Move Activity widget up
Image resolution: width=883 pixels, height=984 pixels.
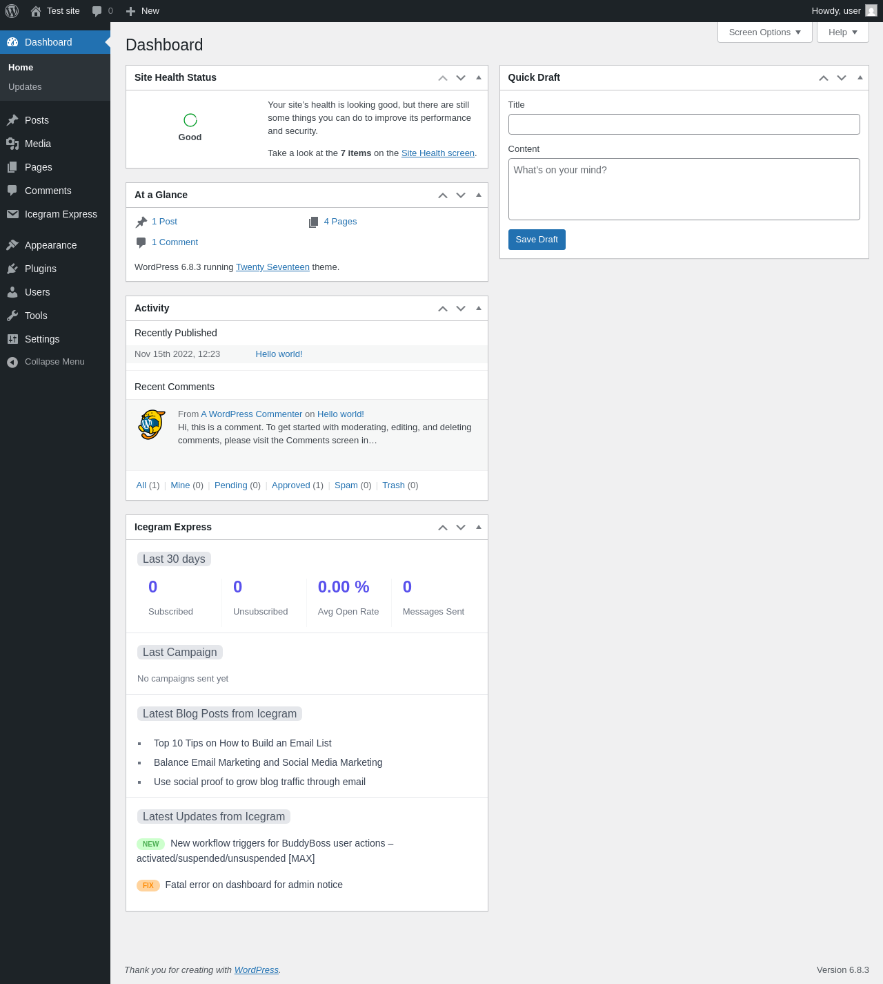click(x=443, y=309)
